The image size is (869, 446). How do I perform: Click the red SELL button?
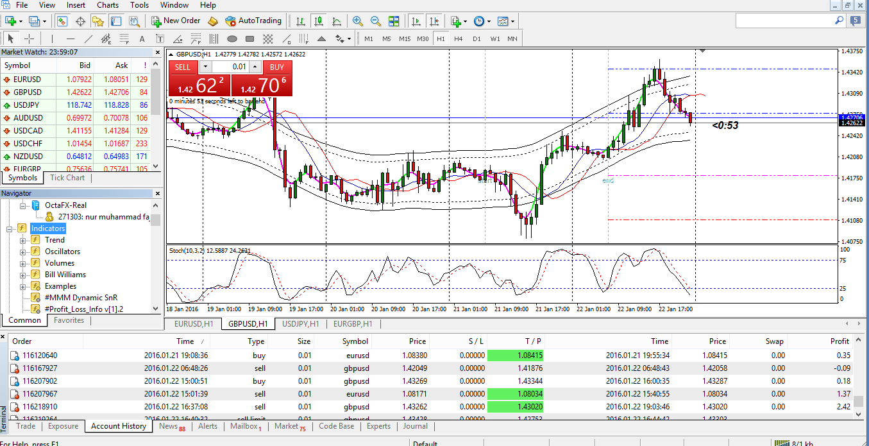[x=183, y=67]
